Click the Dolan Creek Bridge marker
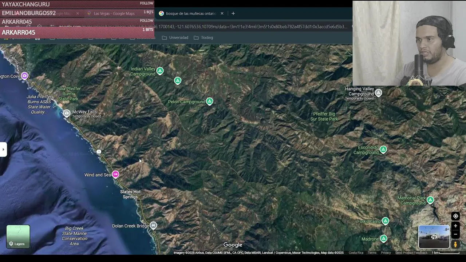This screenshot has height=262, width=466. click(153, 225)
